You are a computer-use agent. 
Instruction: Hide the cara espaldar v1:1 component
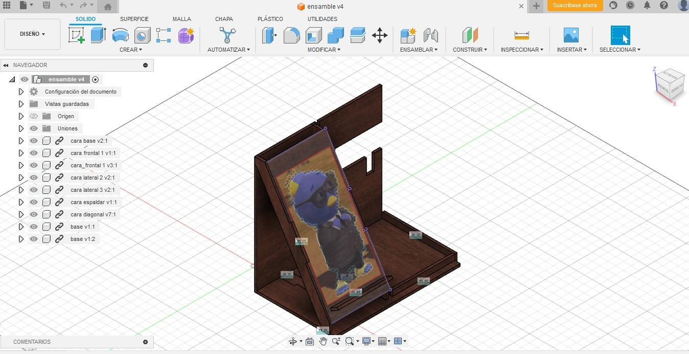point(34,202)
